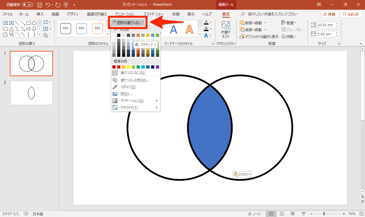Click the shape height field 10.51 cm
The width and height of the screenshot is (365, 217).
[328, 25]
